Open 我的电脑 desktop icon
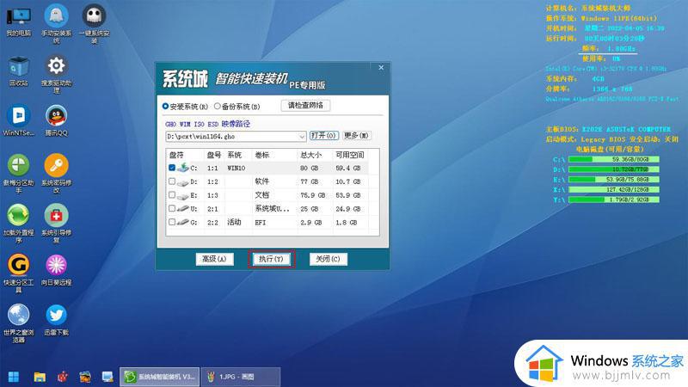The height and width of the screenshot is (387, 688). click(x=19, y=21)
